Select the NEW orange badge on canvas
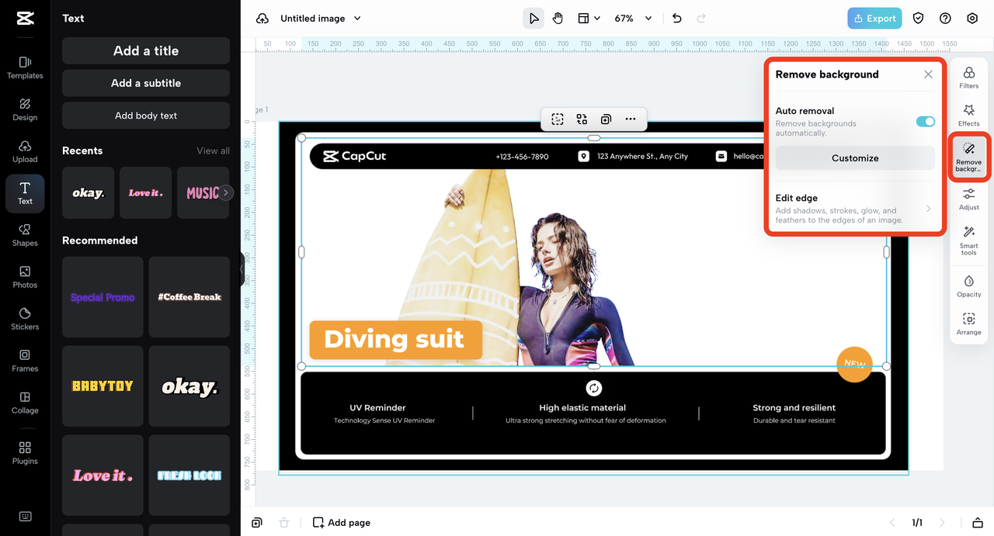 [x=854, y=365]
